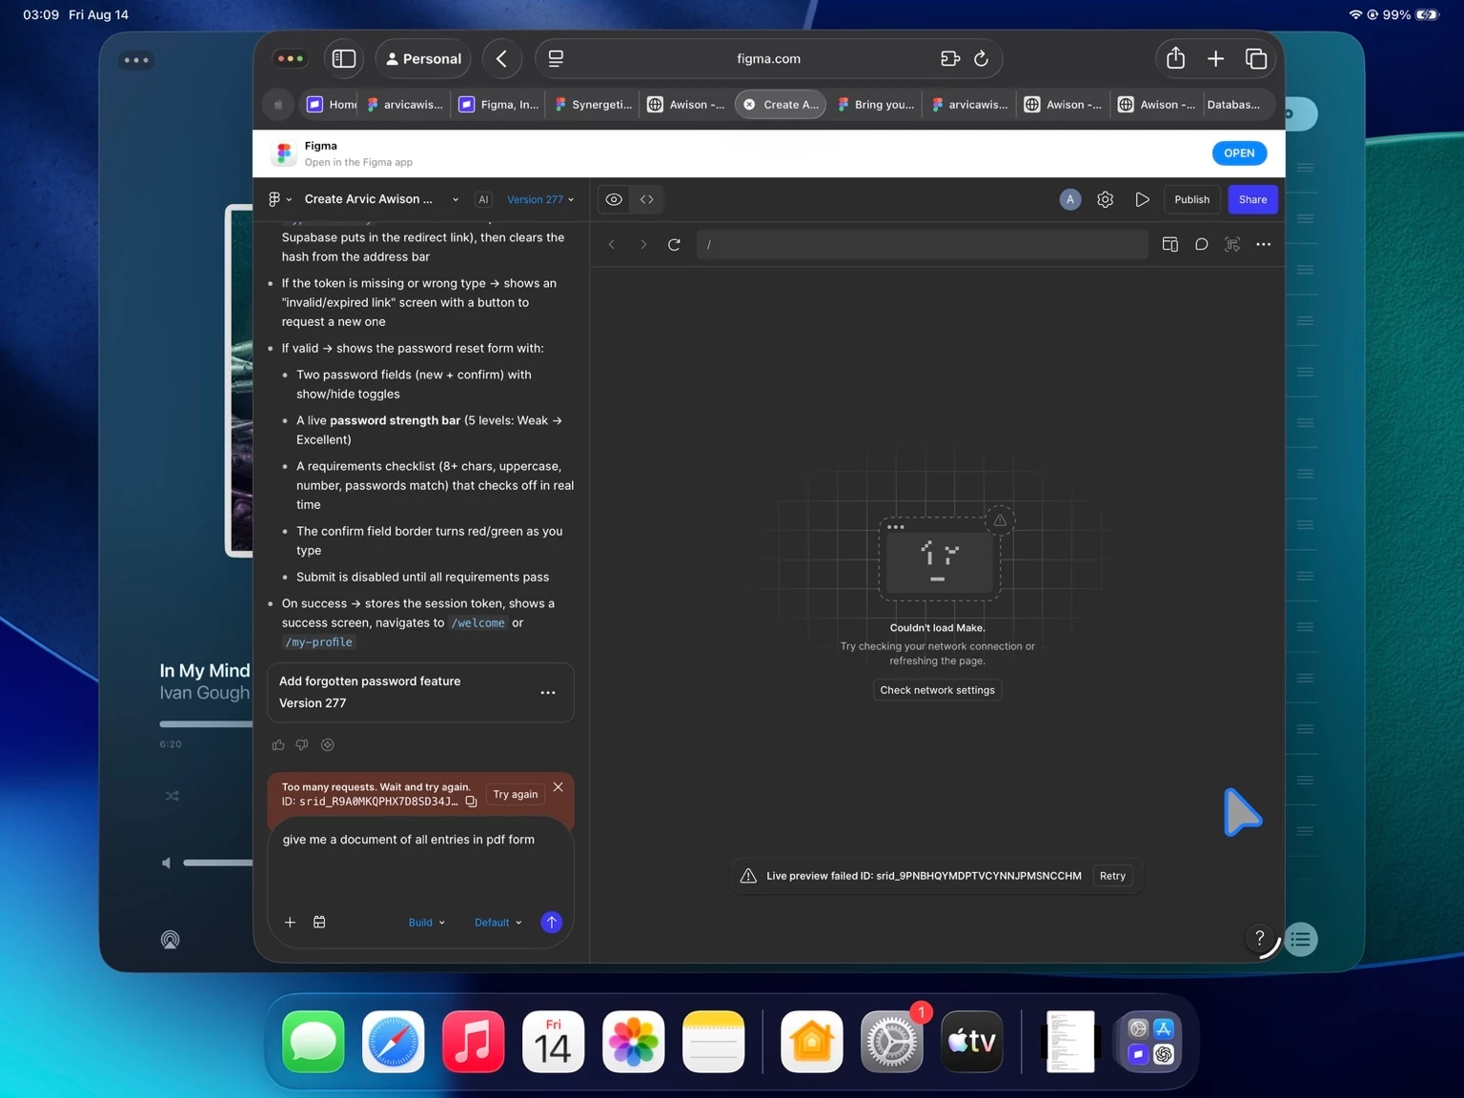Add an attachment with the plus icon
Viewport: 1464px width, 1098px height.
pyautogui.click(x=290, y=923)
